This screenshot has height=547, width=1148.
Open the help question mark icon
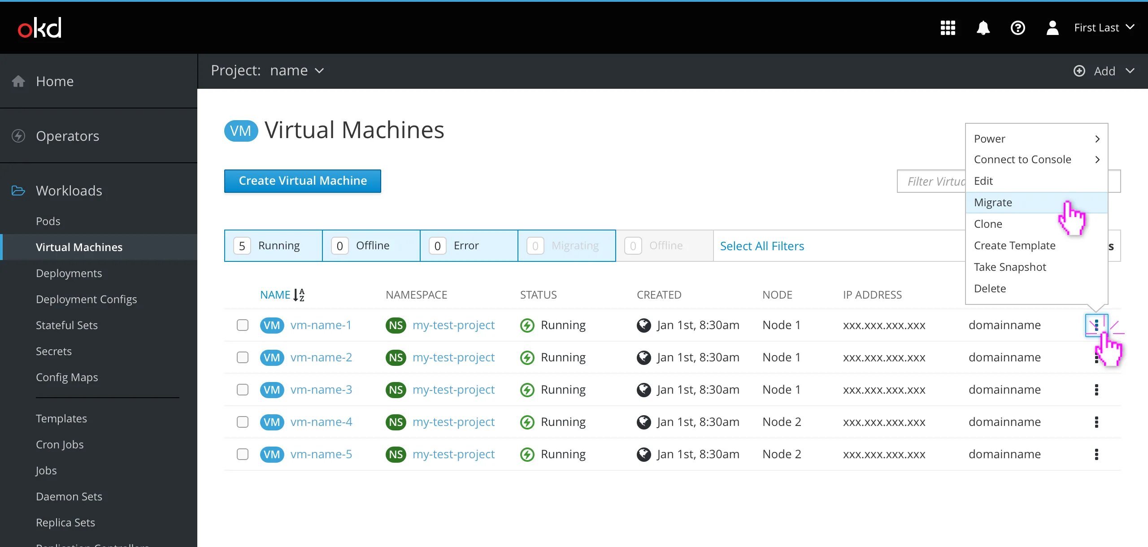(x=1018, y=28)
